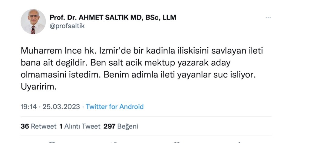View the 36 Retweet list
The width and height of the screenshot is (310, 143).
(38, 126)
